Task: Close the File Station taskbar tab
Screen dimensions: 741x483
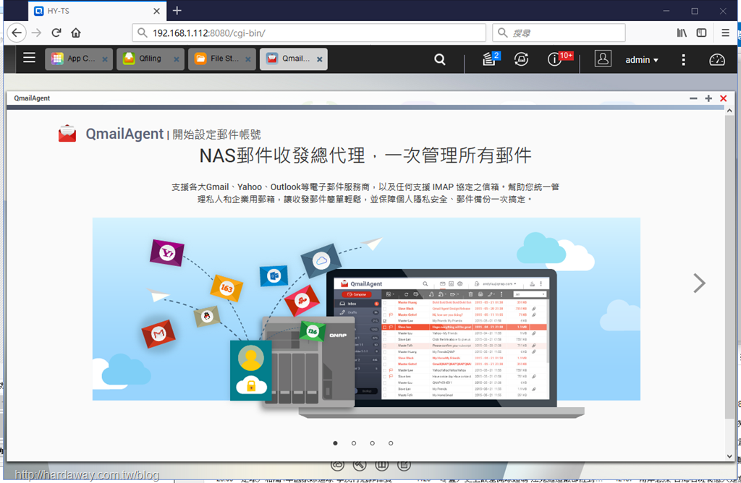Action: tap(247, 59)
